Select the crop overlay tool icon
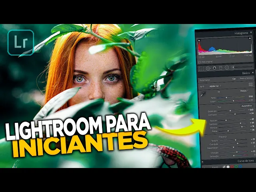This screenshot has width=256, height=192. 202,68
